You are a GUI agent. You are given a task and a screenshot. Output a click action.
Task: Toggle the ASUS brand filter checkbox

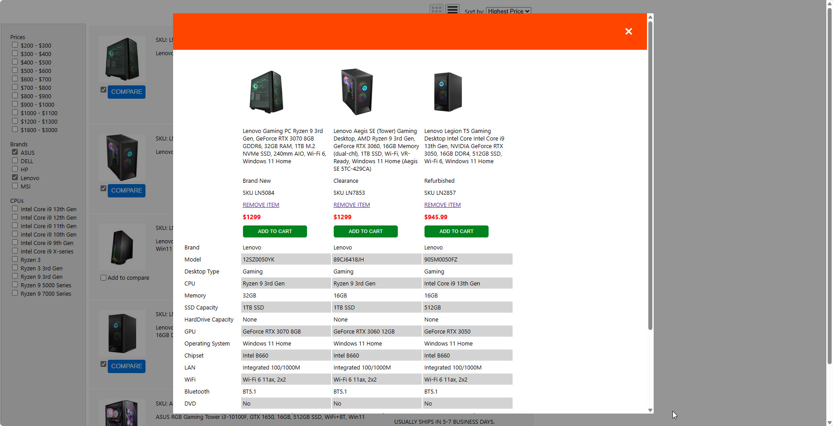coord(15,152)
